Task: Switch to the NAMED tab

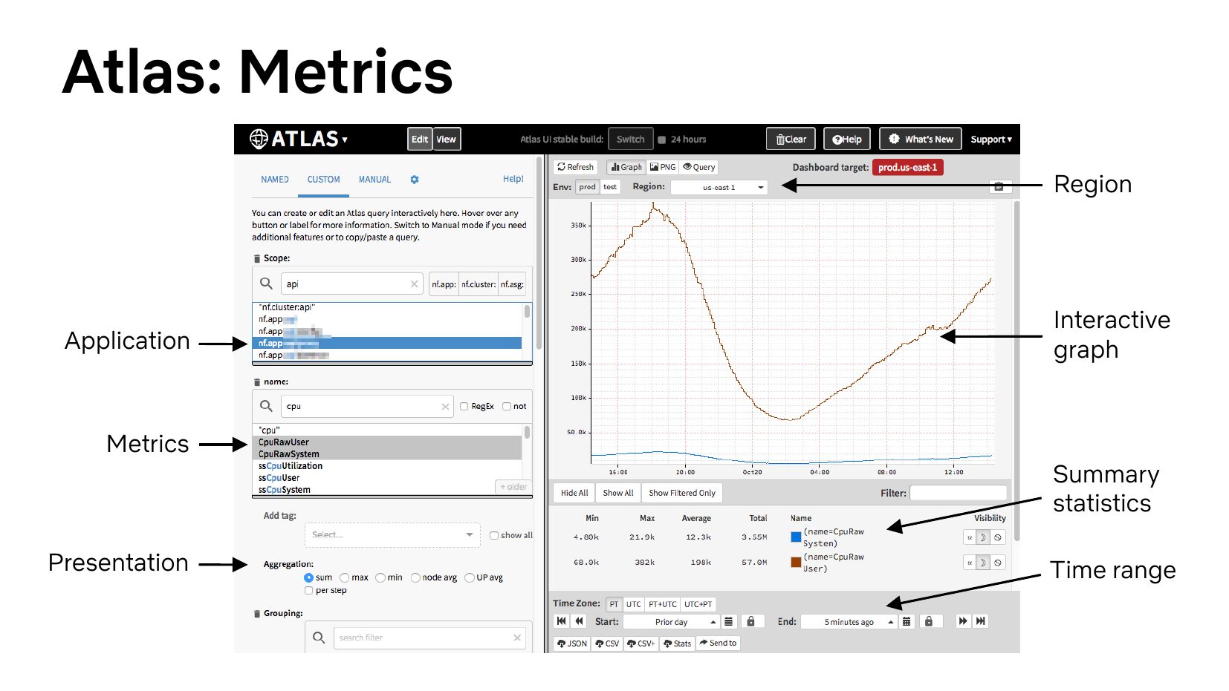Action: [x=274, y=180]
